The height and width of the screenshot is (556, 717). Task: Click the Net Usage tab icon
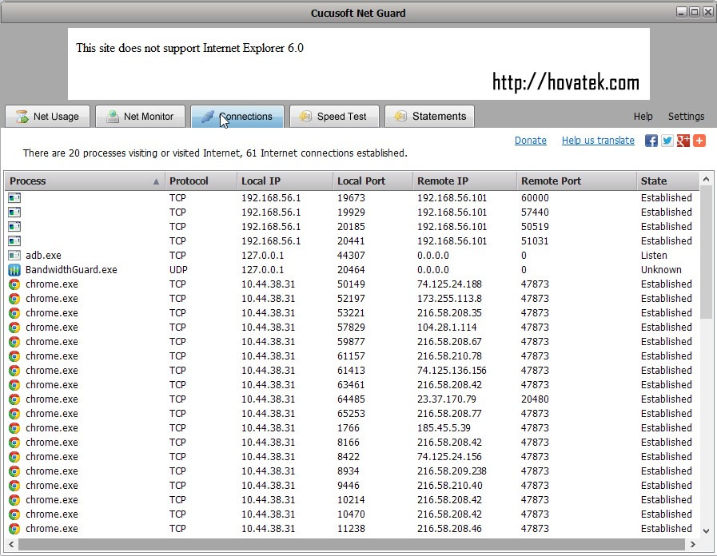[x=22, y=117]
